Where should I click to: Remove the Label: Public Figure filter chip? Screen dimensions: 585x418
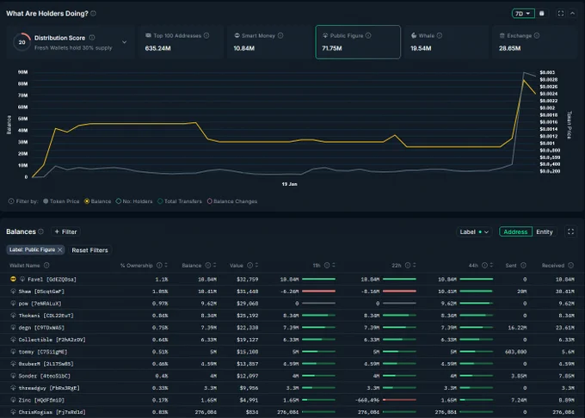coord(59,249)
